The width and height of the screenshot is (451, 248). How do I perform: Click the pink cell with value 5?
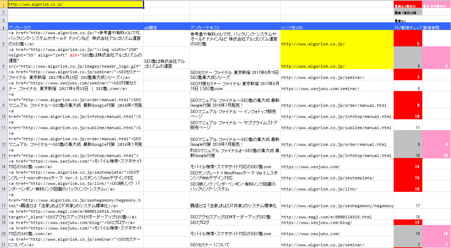point(436,58)
